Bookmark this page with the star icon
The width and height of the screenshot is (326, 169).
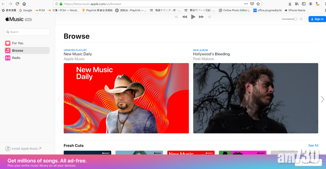pyautogui.click(x=258, y=4)
